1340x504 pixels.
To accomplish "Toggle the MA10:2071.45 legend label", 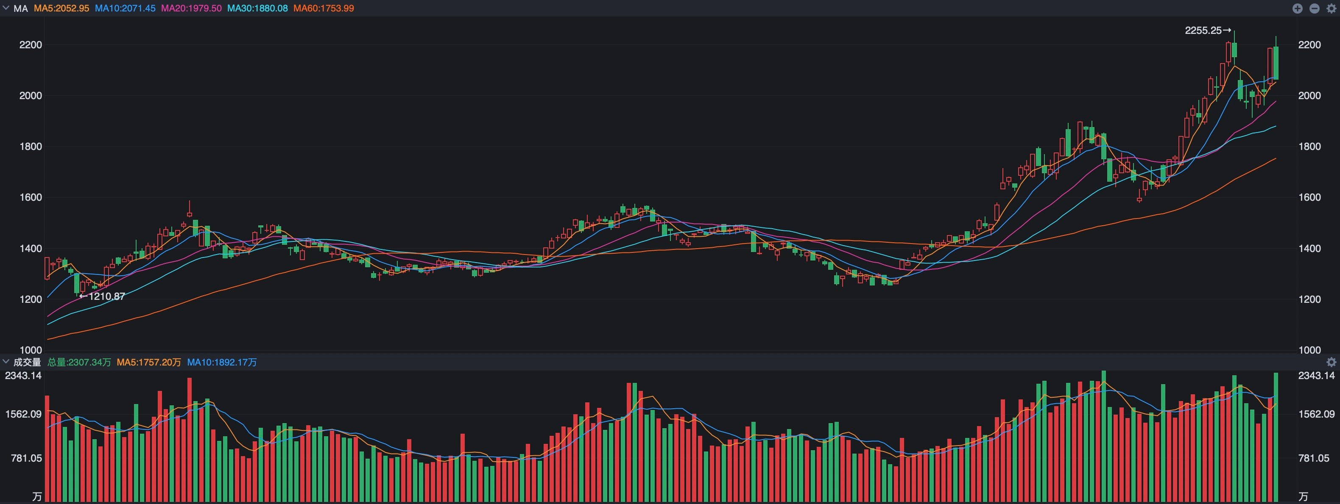I will [x=125, y=9].
